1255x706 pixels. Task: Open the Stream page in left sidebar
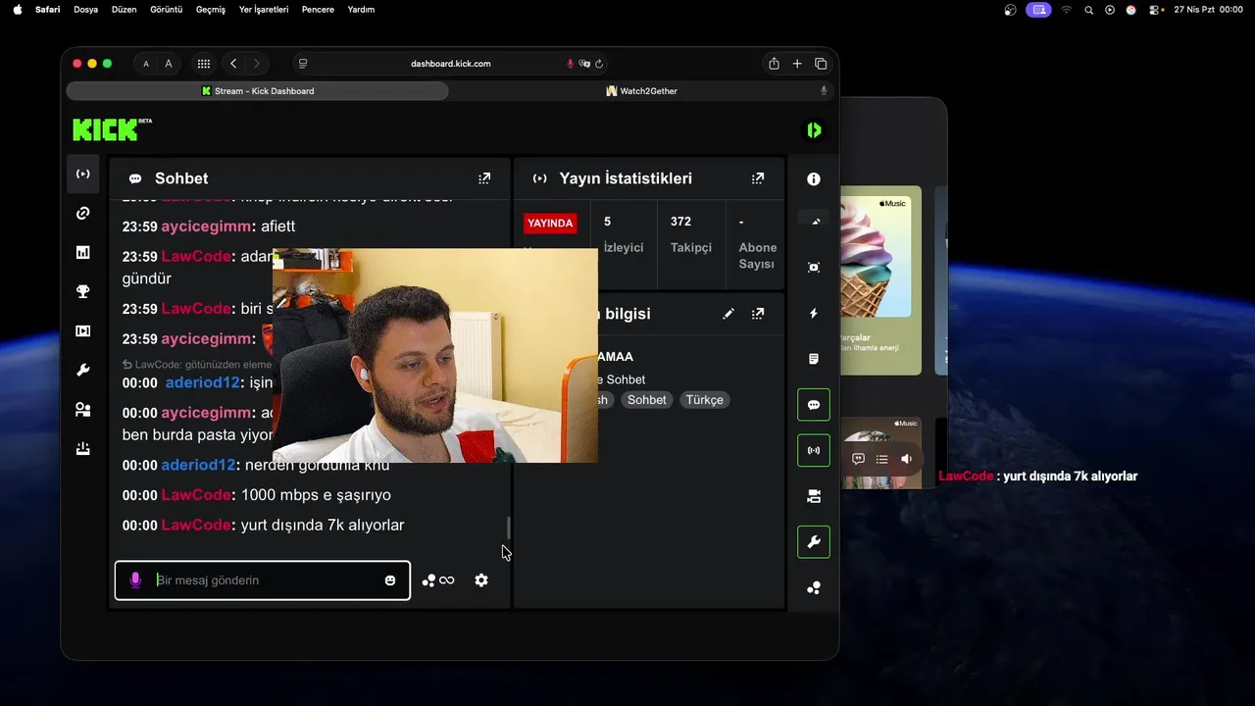click(83, 174)
